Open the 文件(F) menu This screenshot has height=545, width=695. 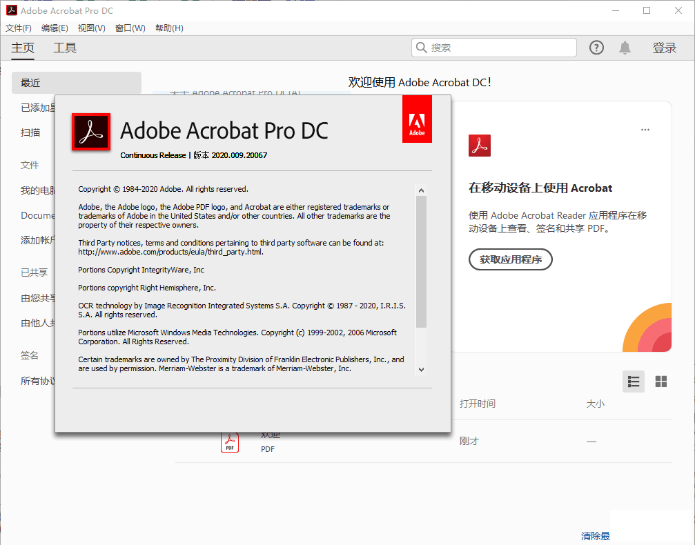(19, 28)
